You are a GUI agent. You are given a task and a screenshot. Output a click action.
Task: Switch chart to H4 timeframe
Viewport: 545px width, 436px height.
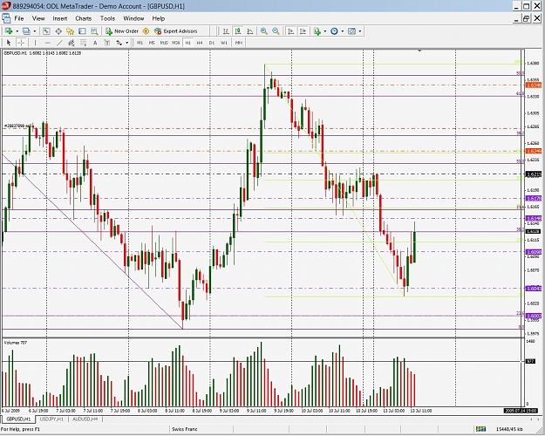click(200, 43)
